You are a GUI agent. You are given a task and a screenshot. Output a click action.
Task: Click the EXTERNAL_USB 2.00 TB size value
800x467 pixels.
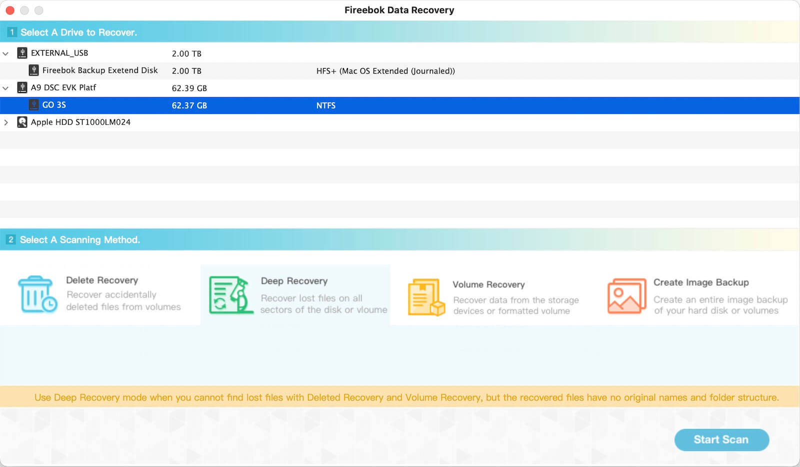(186, 54)
